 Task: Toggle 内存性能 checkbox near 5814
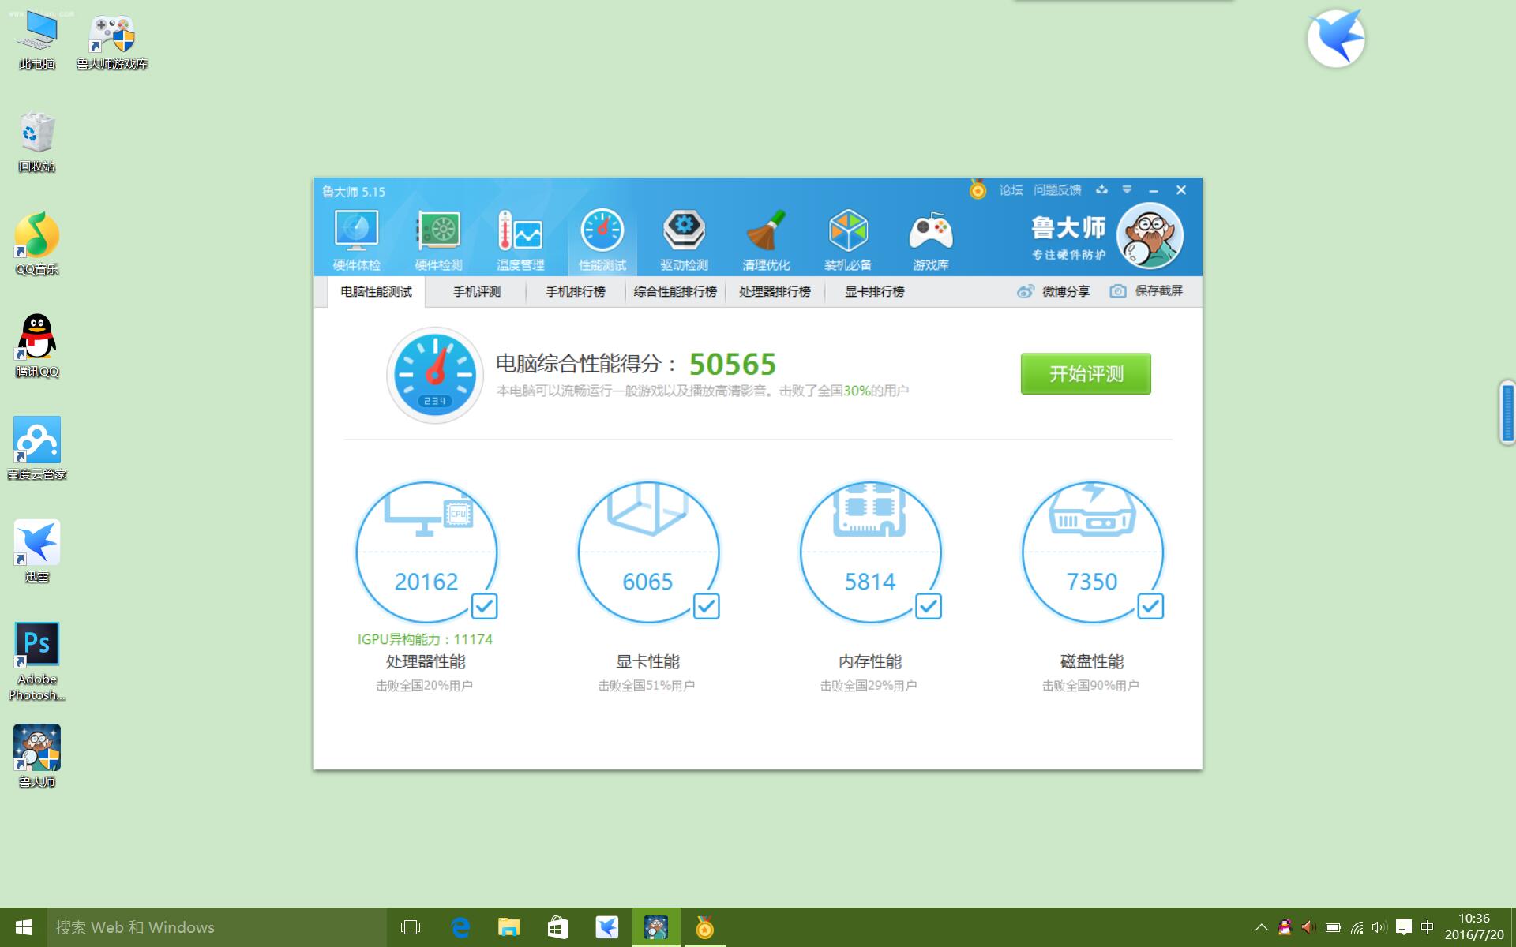tap(928, 606)
